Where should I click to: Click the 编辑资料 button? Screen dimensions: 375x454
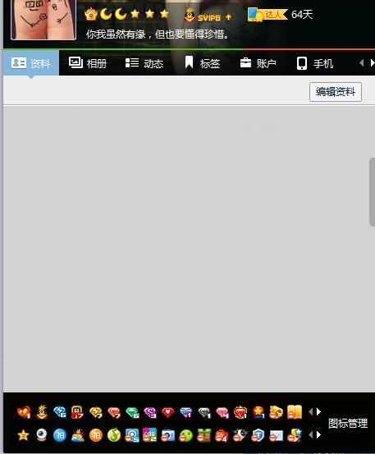[336, 92]
